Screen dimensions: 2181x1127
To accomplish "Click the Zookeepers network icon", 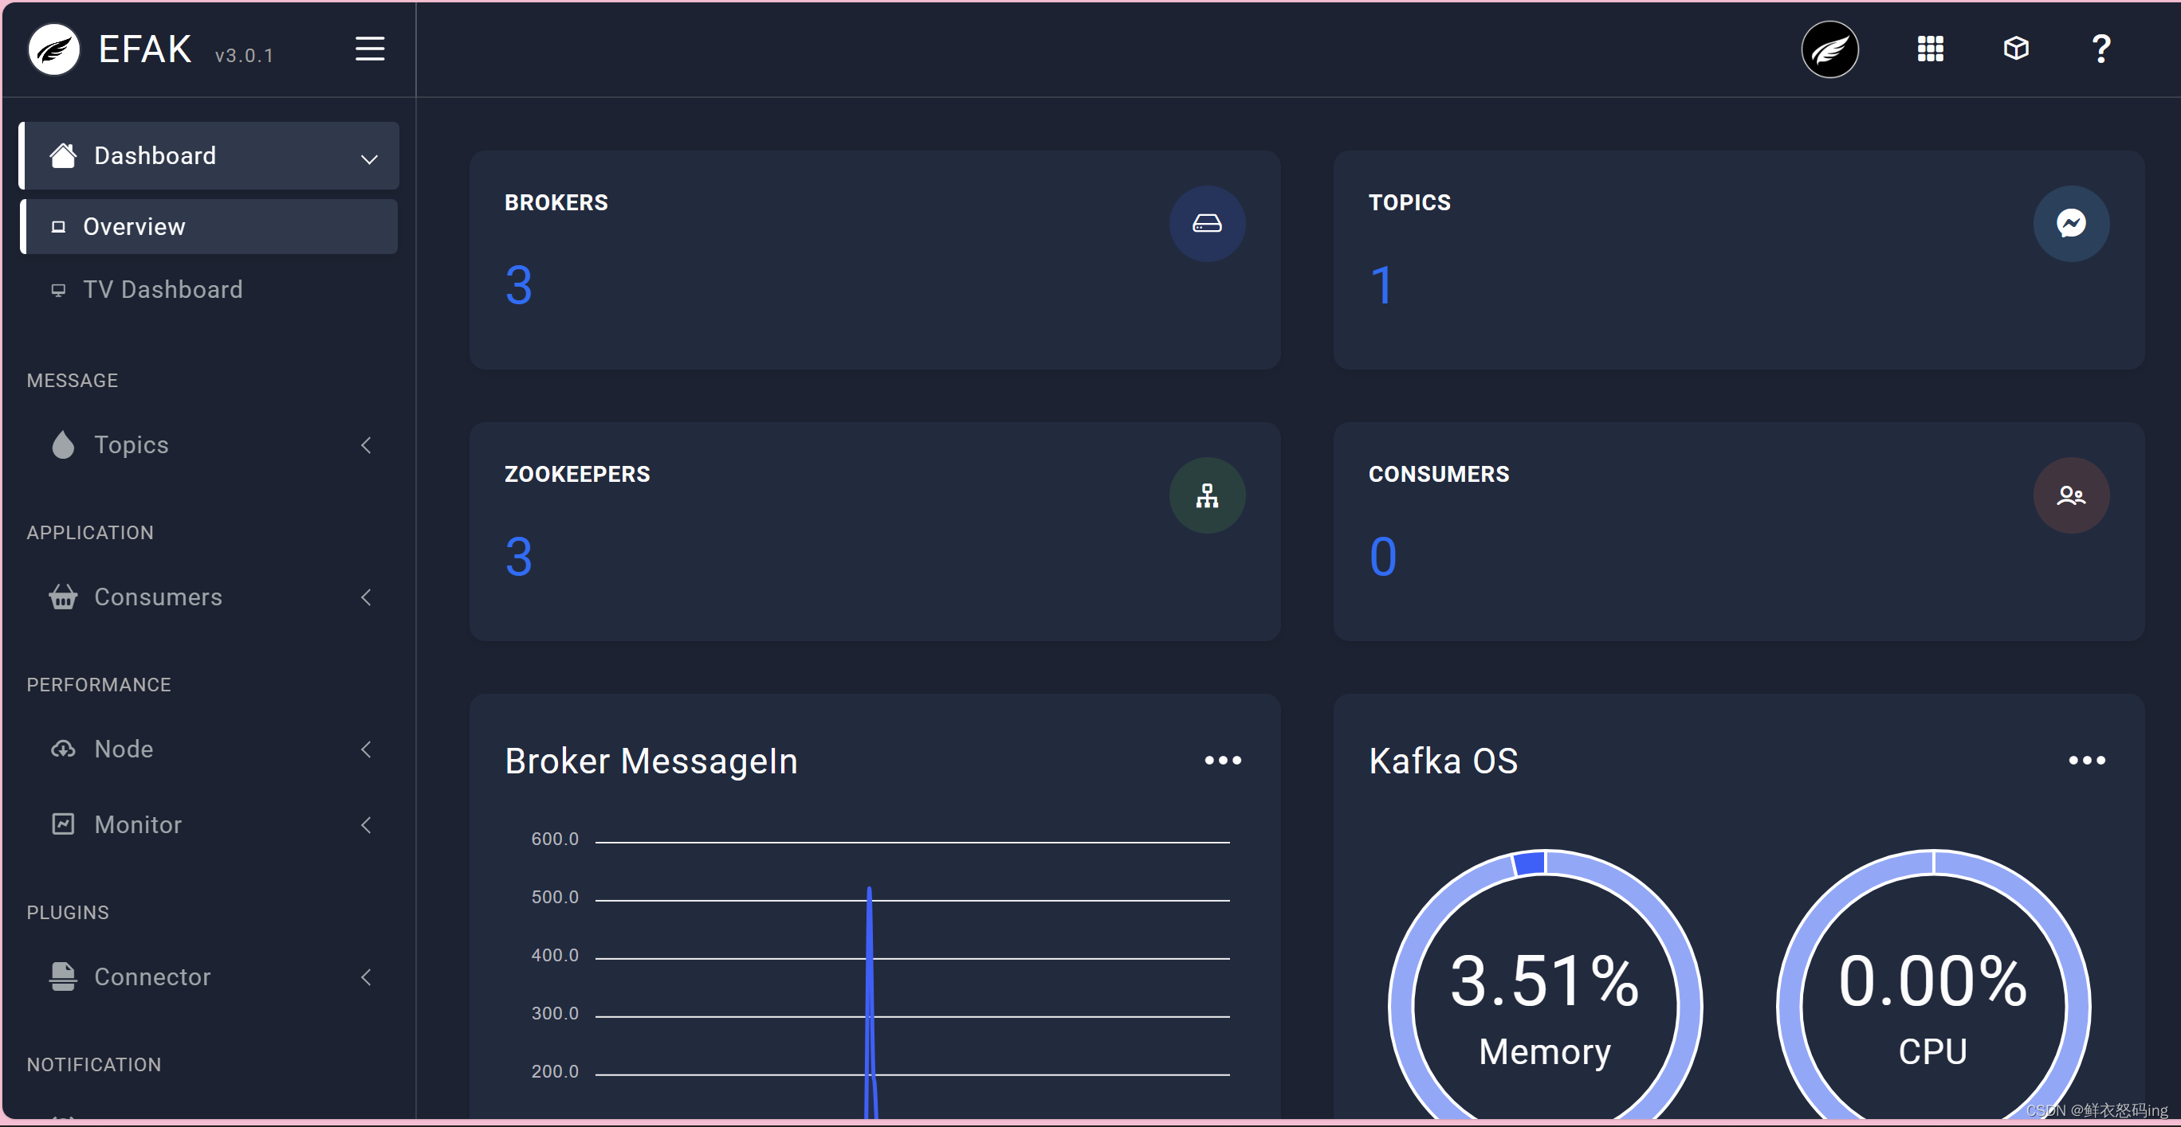I will click(1207, 495).
